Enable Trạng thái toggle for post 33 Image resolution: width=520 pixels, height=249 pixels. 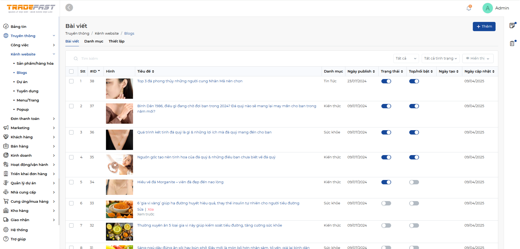pyautogui.click(x=386, y=203)
